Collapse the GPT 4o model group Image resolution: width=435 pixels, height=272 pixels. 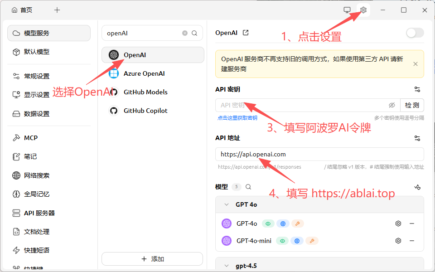[226, 204]
